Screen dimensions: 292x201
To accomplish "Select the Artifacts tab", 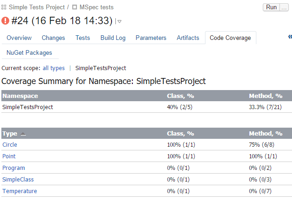I will point(188,38).
